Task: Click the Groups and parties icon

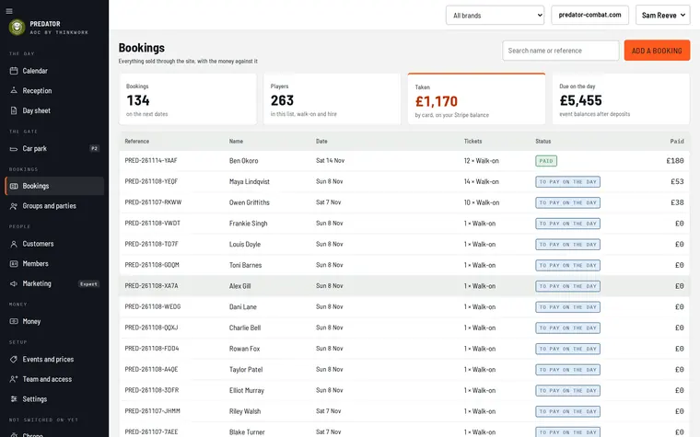Action: tap(14, 206)
